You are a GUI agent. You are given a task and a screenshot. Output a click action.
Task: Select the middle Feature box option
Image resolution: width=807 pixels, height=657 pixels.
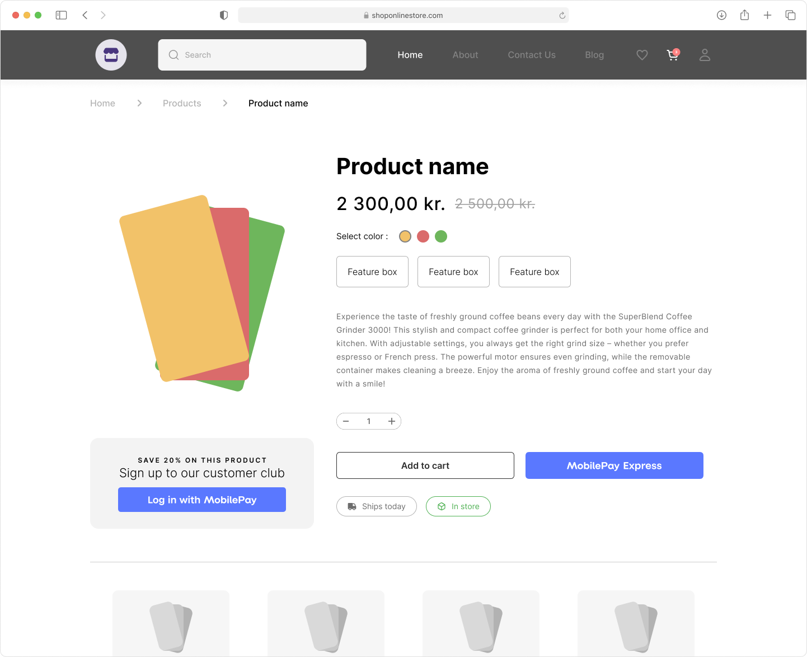point(453,272)
